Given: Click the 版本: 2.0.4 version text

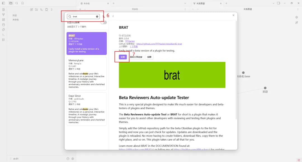Looking at the screenshot, I should click(124, 38).
